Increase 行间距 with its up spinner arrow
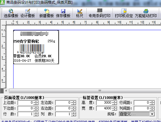The image size is (161, 122). 152,102
